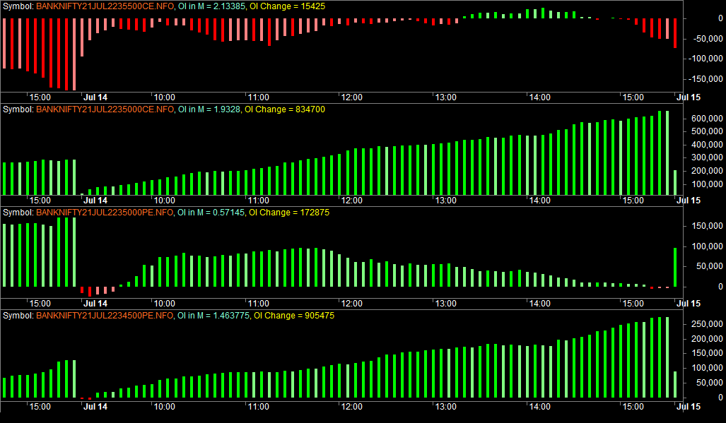Click the 250,000 axis label in 34500PE panel
The height and width of the screenshot is (423, 726).
pyautogui.click(x=707, y=325)
